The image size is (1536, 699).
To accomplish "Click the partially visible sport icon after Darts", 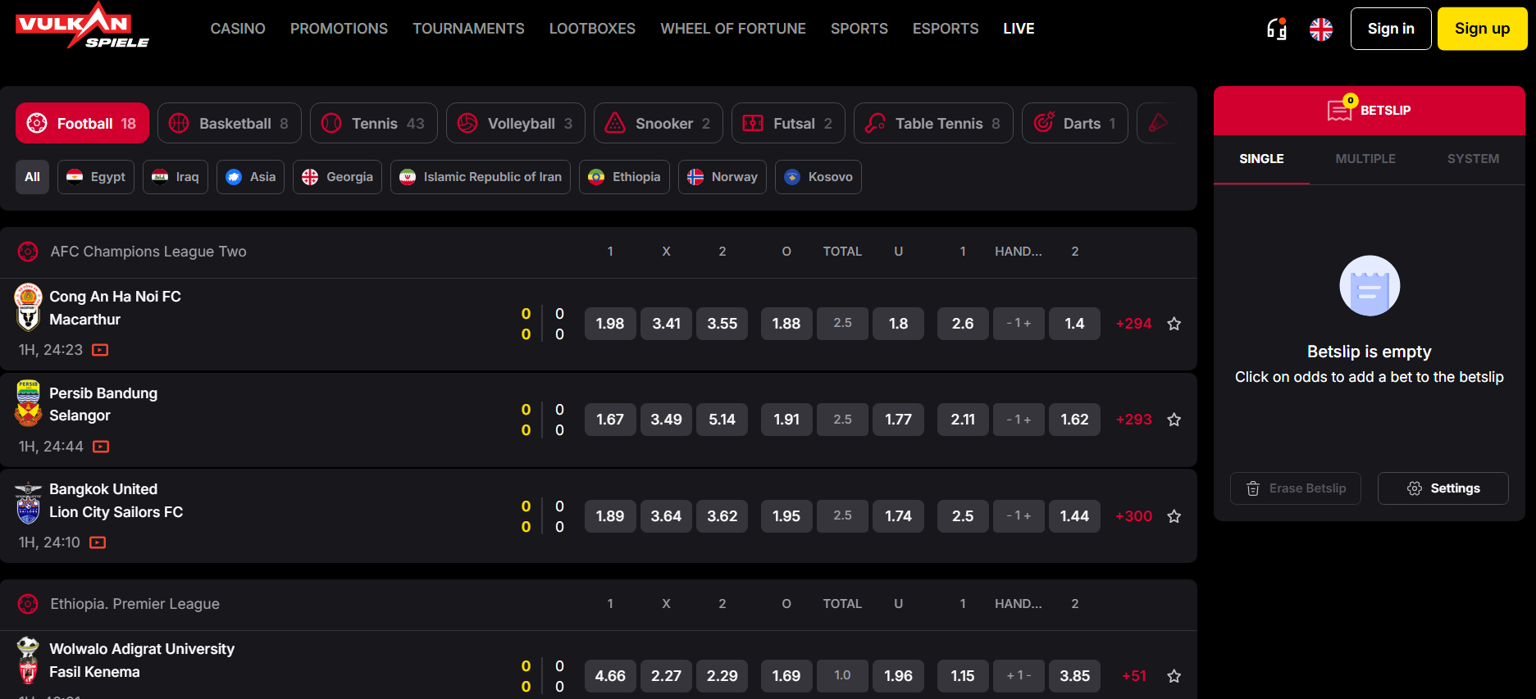I will (x=1157, y=123).
